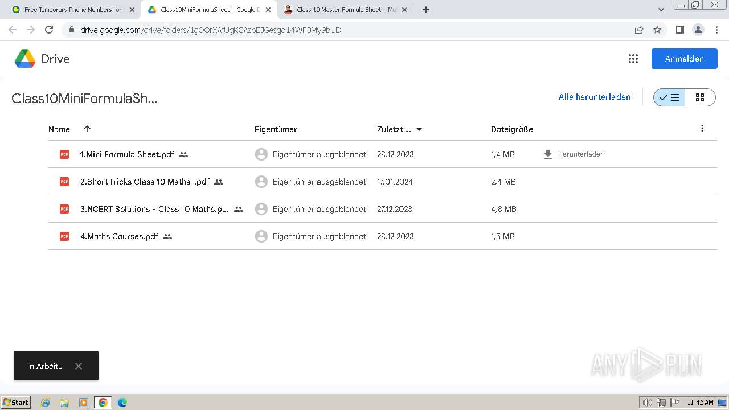Sort by Dateigröße column header
The width and height of the screenshot is (729, 410).
click(x=512, y=129)
